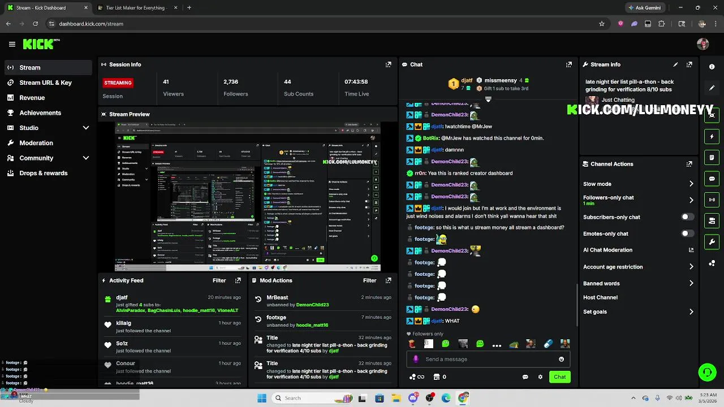Open Windows Start menu
The width and height of the screenshot is (724, 407).
coord(261,398)
